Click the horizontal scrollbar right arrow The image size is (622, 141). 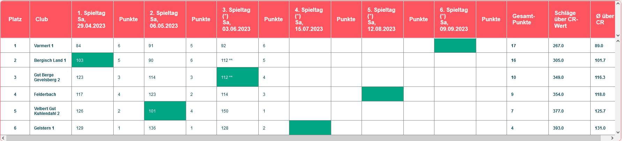click(613, 138)
